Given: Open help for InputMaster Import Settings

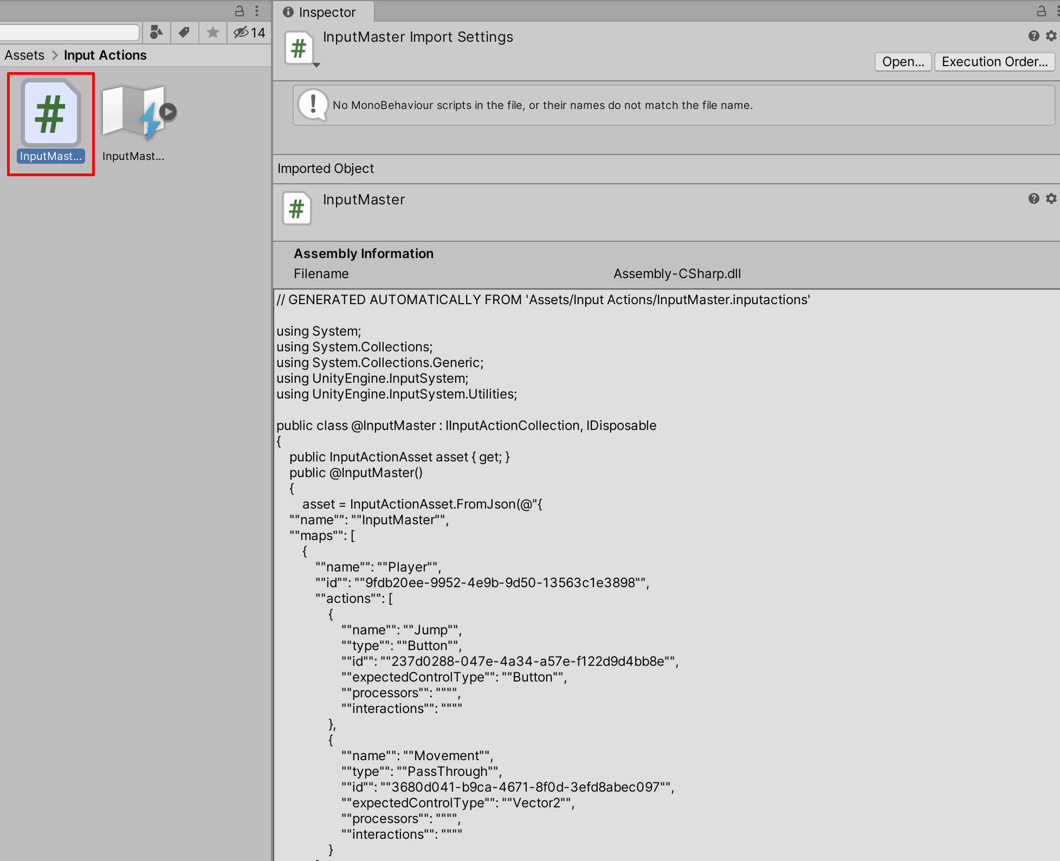Looking at the screenshot, I should 1033,36.
